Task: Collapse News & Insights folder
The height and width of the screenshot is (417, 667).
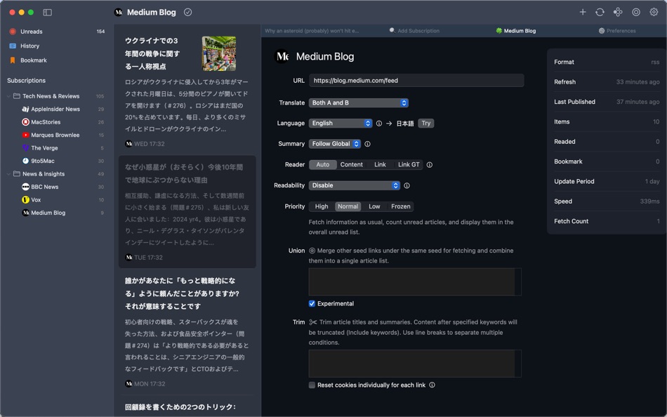Action: point(8,174)
